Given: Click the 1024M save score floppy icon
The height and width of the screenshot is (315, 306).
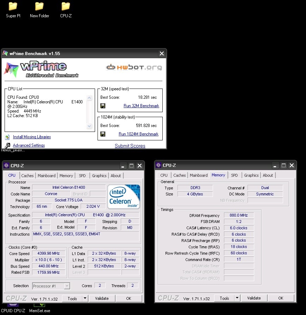Looking at the screenshot, I should [x=103, y=134].
